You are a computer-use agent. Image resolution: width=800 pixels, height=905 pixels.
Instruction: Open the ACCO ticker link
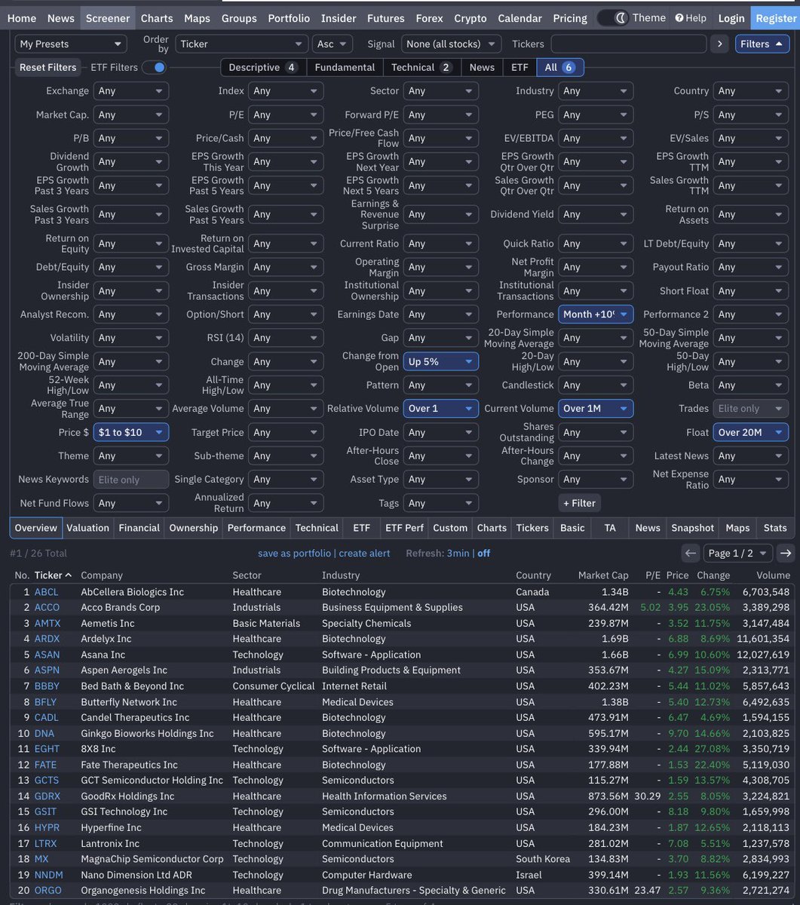click(47, 607)
